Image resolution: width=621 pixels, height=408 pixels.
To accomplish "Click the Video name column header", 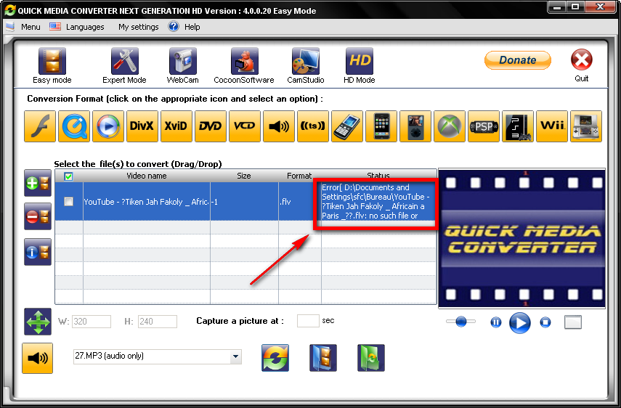I will coord(147,176).
